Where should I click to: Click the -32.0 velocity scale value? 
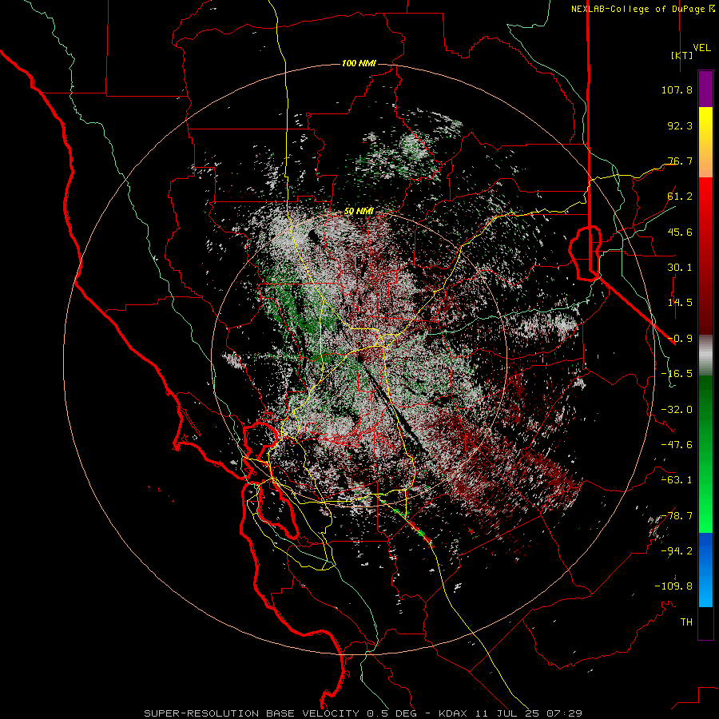click(x=677, y=410)
